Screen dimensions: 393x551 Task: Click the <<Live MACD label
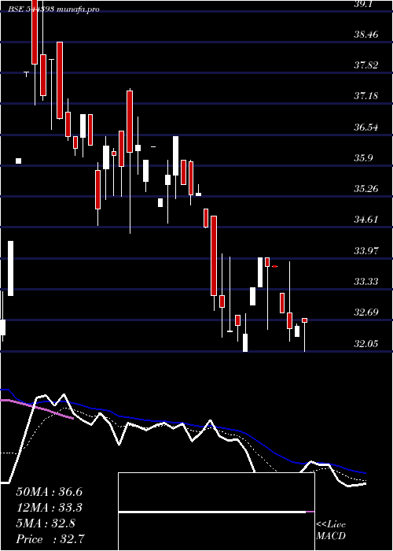[331, 531]
